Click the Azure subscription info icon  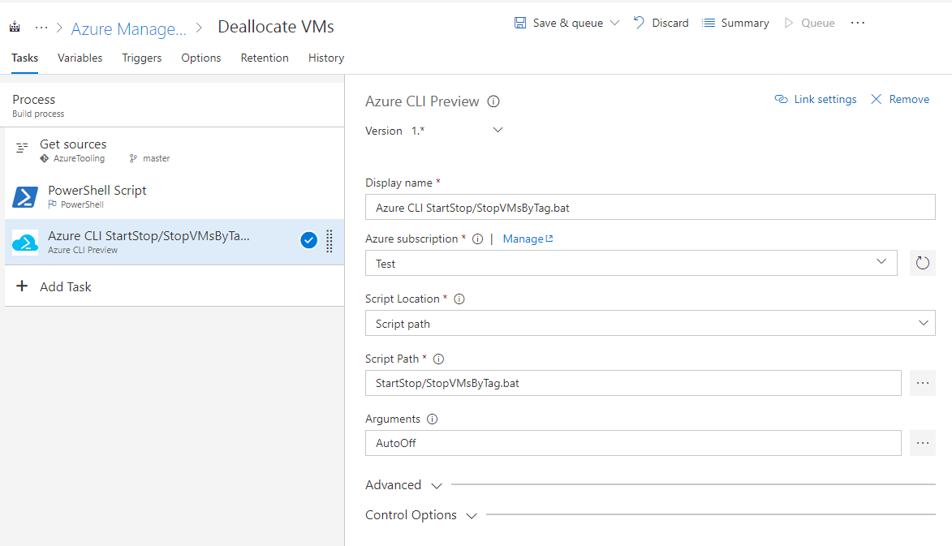tap(477, 239)
